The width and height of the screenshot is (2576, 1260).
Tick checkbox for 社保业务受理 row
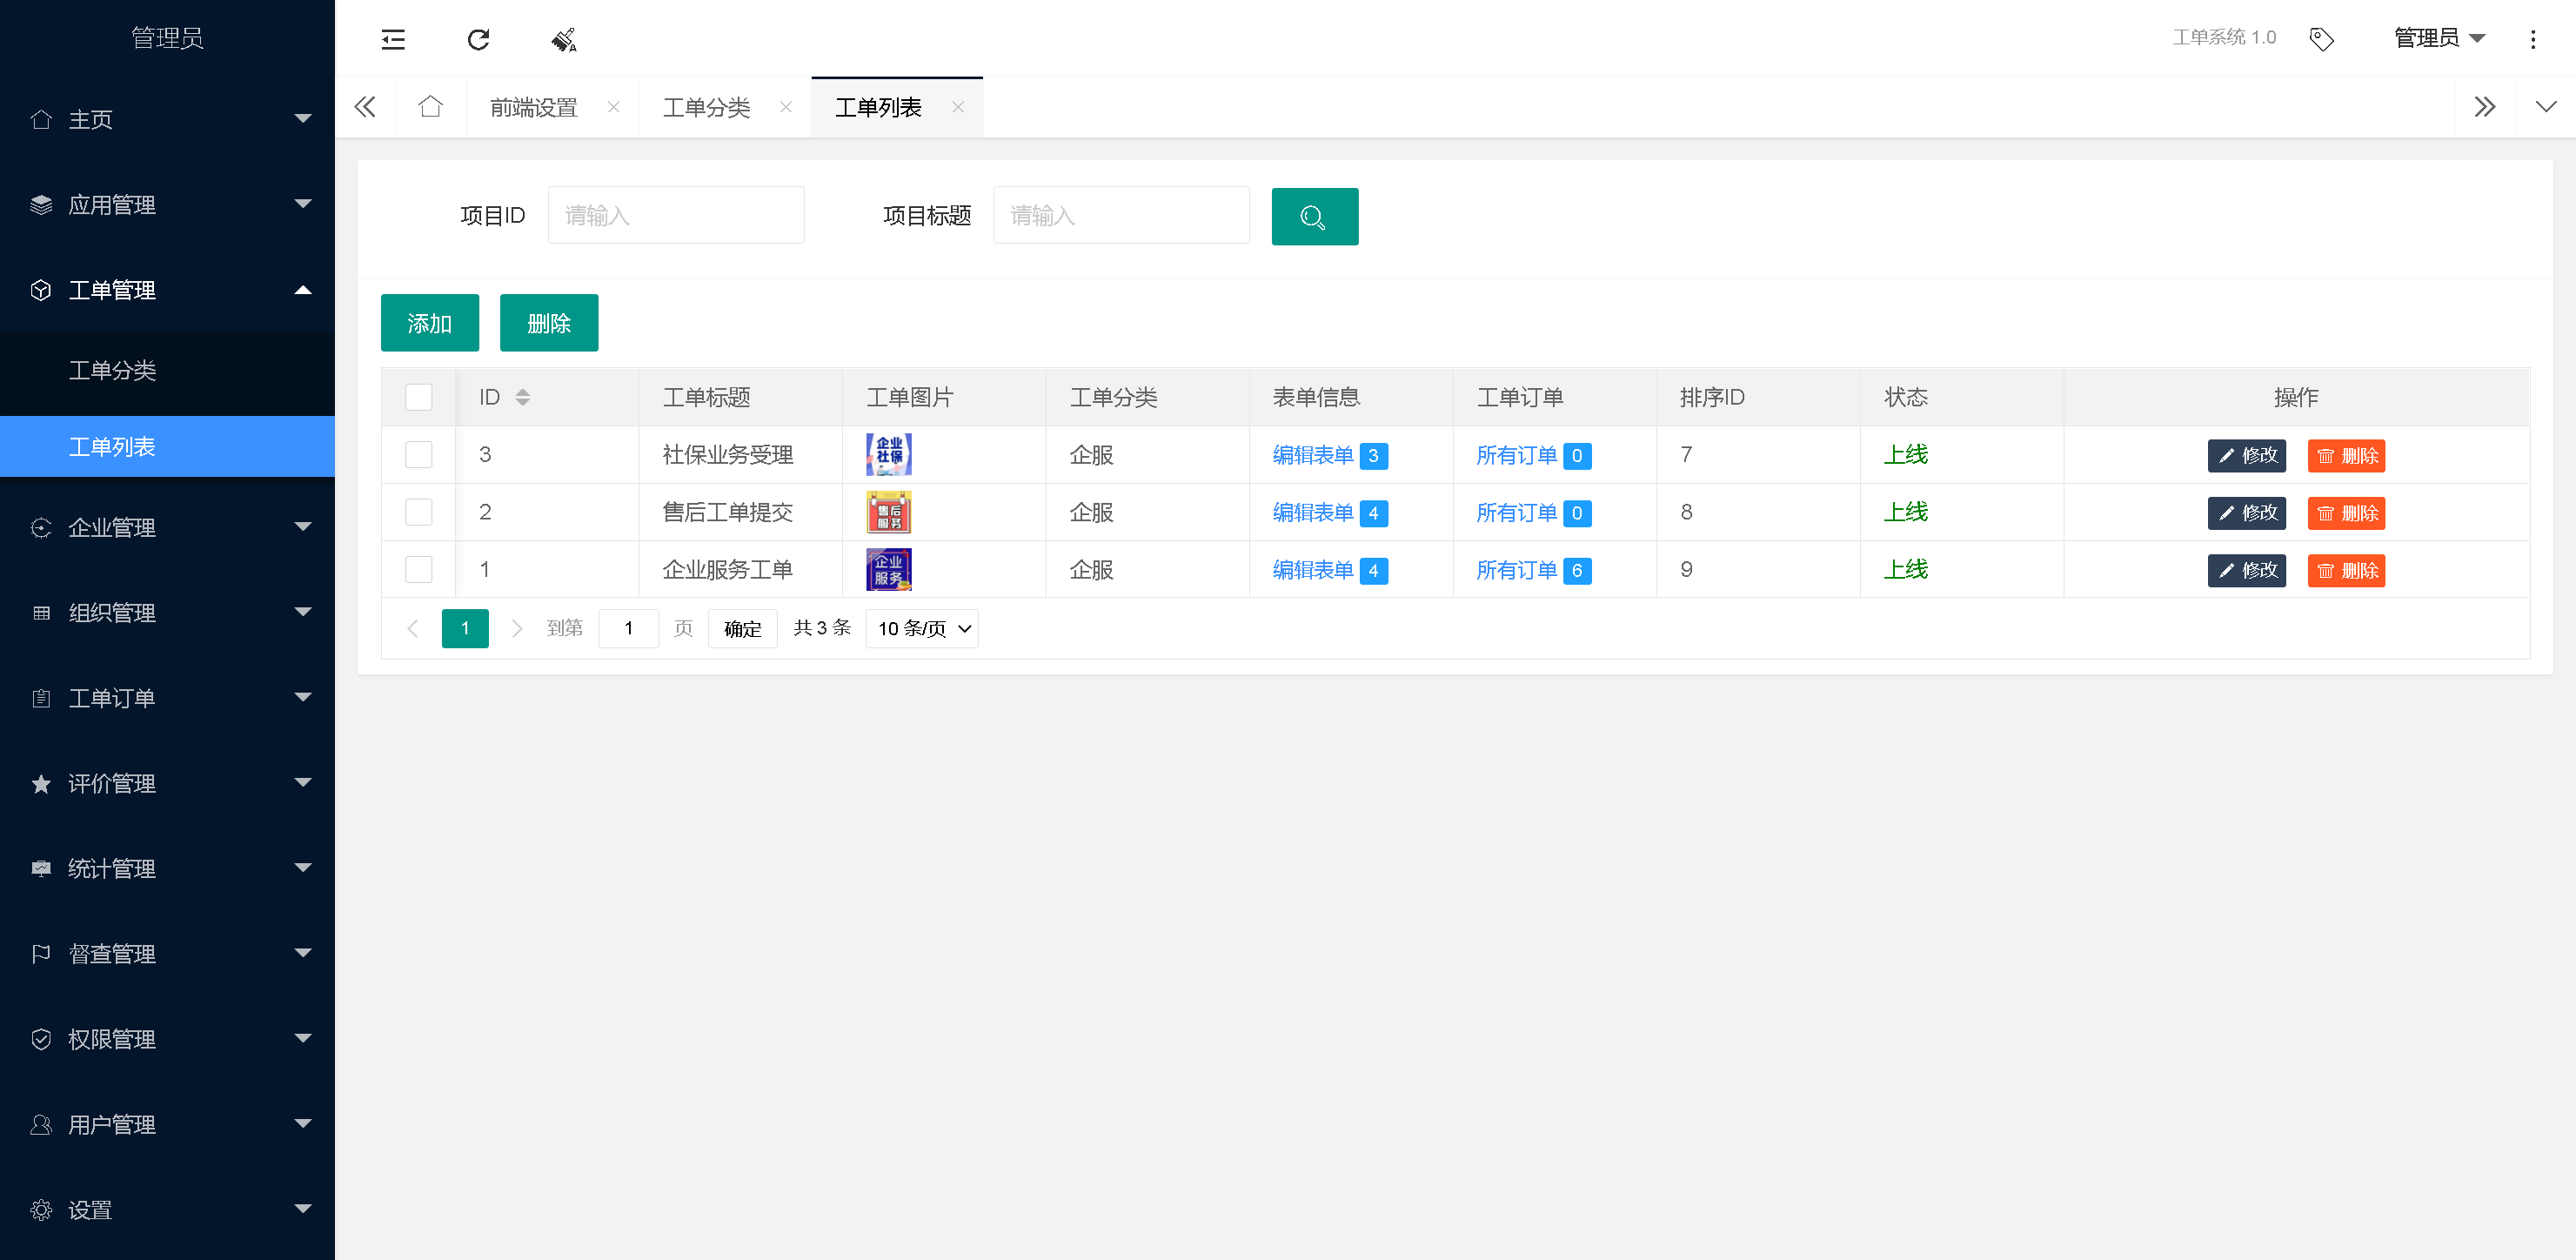pyautogui.click(x=418, y=455)
